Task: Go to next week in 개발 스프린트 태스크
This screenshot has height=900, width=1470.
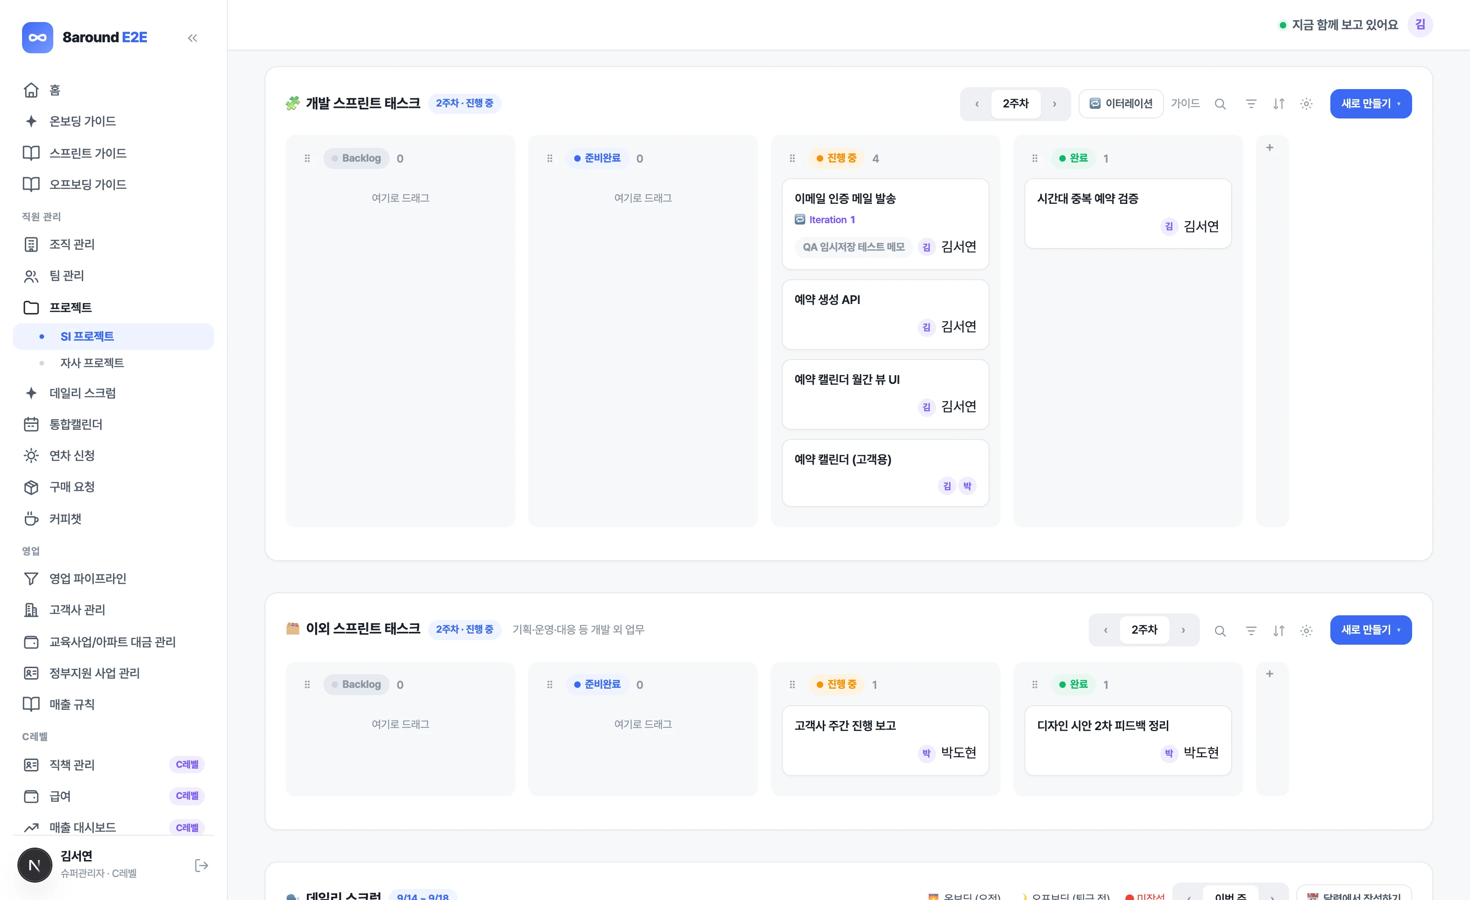Action: (x=1054, y=104)
